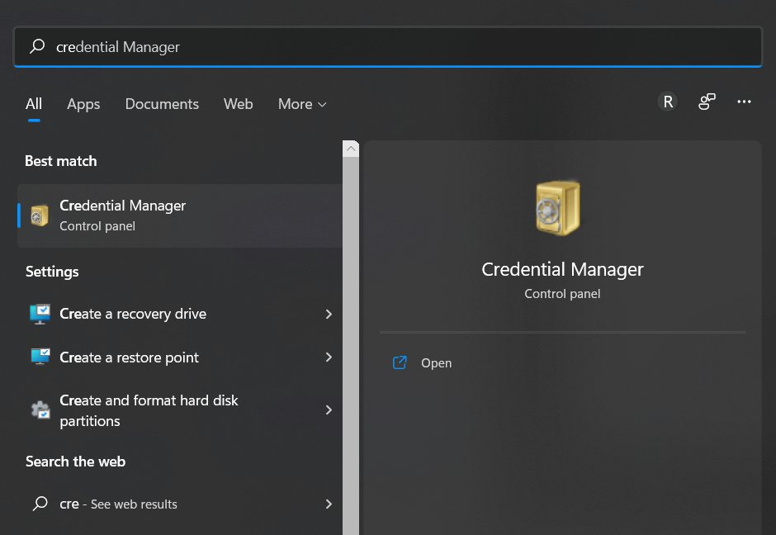Select the All tab
This screenshot has width=776, height=535.
point(34,104)
